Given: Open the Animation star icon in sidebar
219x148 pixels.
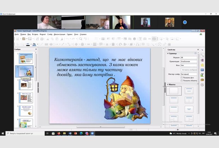Looking at the screenshot, I should pos(202,65).
